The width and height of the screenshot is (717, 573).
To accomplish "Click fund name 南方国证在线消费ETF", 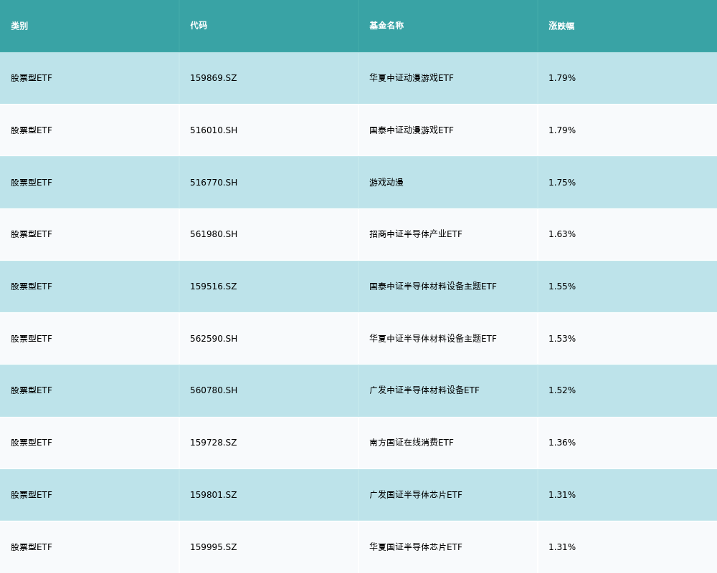I will (412, 443).
